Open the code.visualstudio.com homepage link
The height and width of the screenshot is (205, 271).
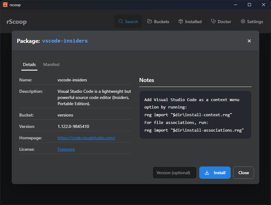point(86,138)
